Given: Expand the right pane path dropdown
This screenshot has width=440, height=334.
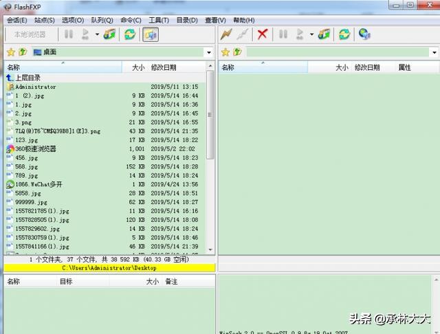Looking at the screenshot, I should pos(434,52).
